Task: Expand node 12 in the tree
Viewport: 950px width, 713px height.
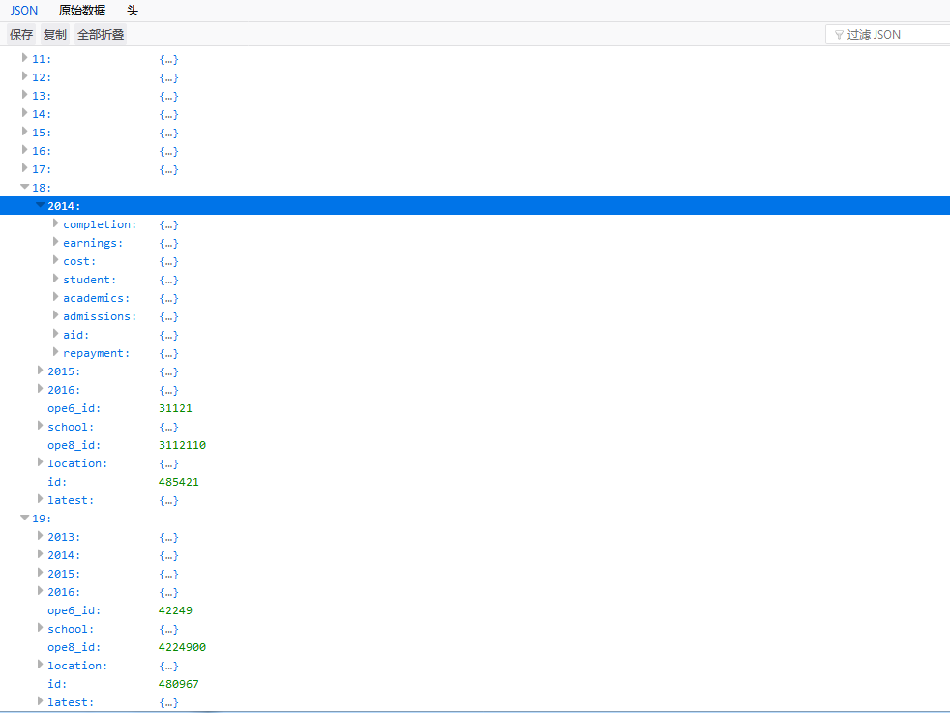Action: tap(24, 75)
